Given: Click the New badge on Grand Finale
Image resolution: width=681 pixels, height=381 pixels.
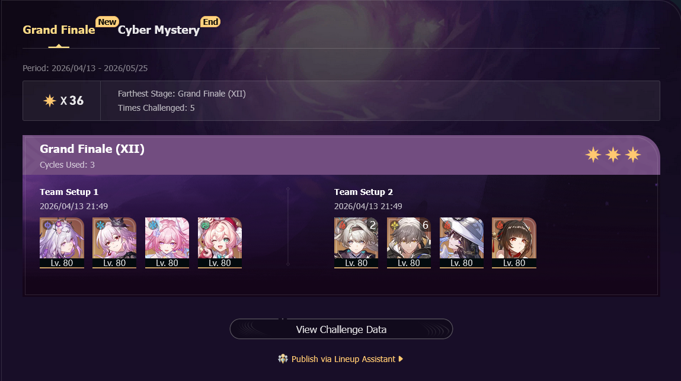Looking at the screenshot, I should pyautogui.click(x=107, y=22).
